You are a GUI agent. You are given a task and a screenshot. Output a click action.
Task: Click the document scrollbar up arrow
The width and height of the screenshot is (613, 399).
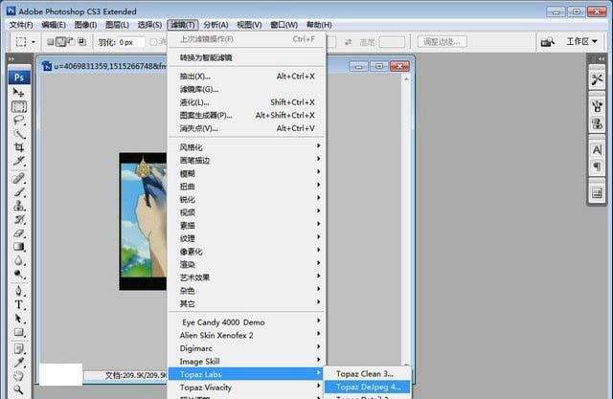[406, 78]
